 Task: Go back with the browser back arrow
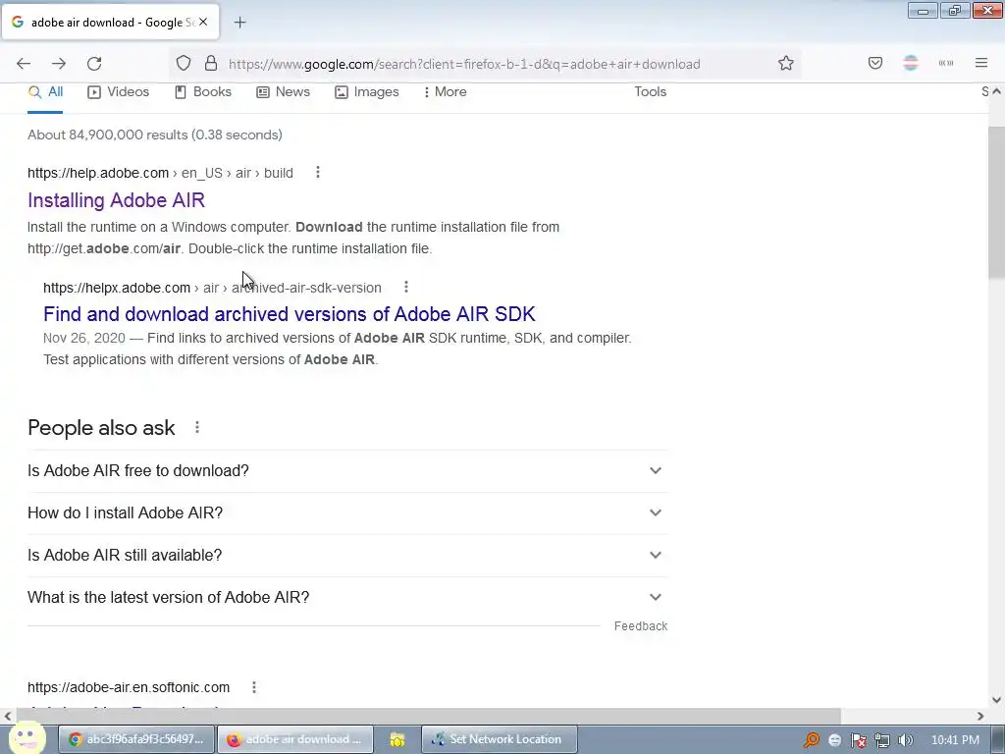coord(24,64)
